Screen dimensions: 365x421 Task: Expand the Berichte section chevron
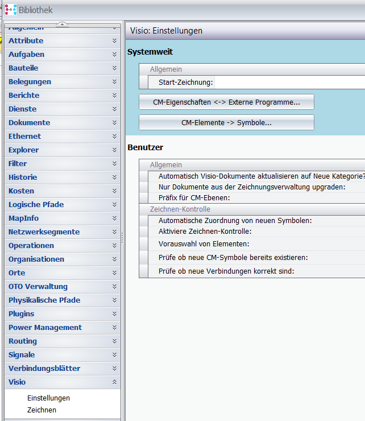[x=114, y=96]
